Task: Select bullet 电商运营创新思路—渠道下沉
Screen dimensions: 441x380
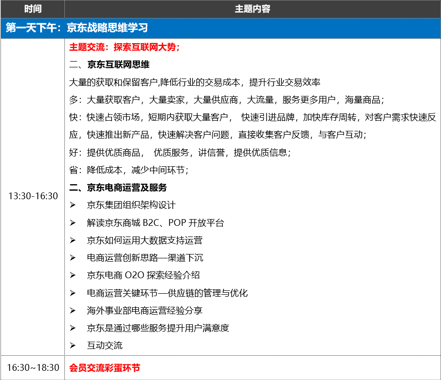Action: (145, 258)
